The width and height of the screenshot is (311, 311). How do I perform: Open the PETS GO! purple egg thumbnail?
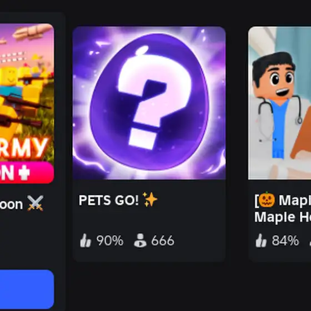coord(149,103)
